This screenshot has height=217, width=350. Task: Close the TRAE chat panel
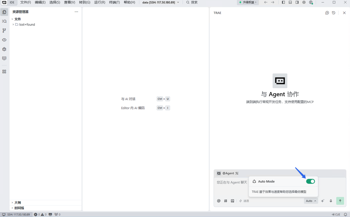click(344, 13)
